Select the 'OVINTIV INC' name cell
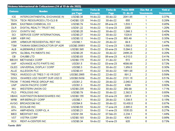The image size is (175, 131). pos(28,31)
